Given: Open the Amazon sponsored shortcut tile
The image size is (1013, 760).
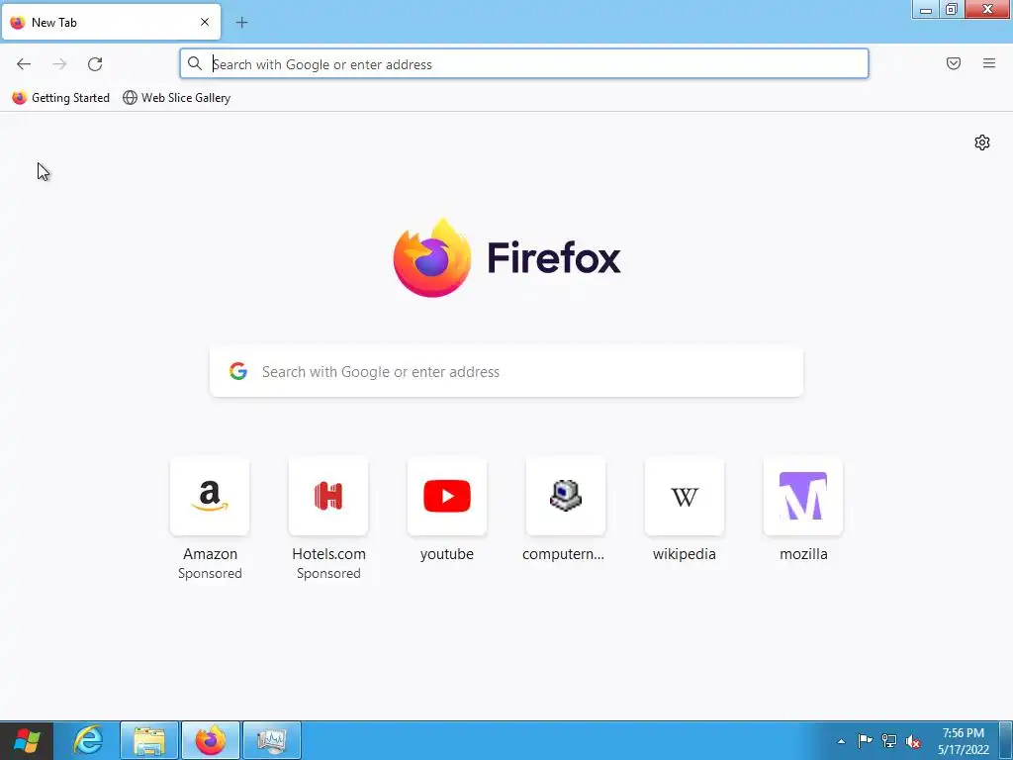Looking at the screenshot, I should 210,497.
